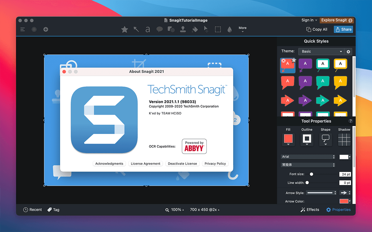This screenshot has height=232, width=372.
Task: Open the Arrow Color swatch
Action: point(345,201)
